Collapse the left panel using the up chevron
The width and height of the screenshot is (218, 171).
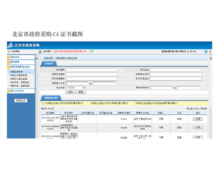(37, 58)
